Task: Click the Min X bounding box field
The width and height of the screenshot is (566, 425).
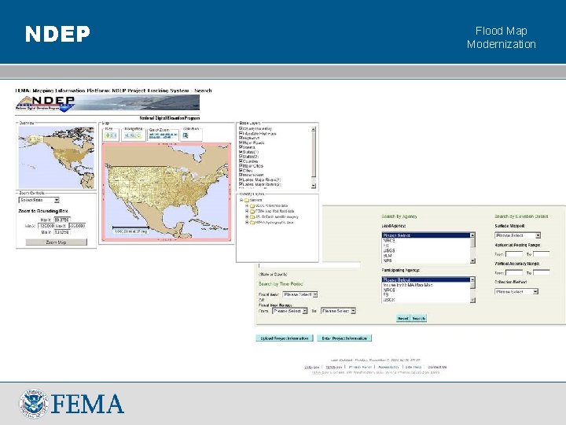Action: [x=46, y=226]
